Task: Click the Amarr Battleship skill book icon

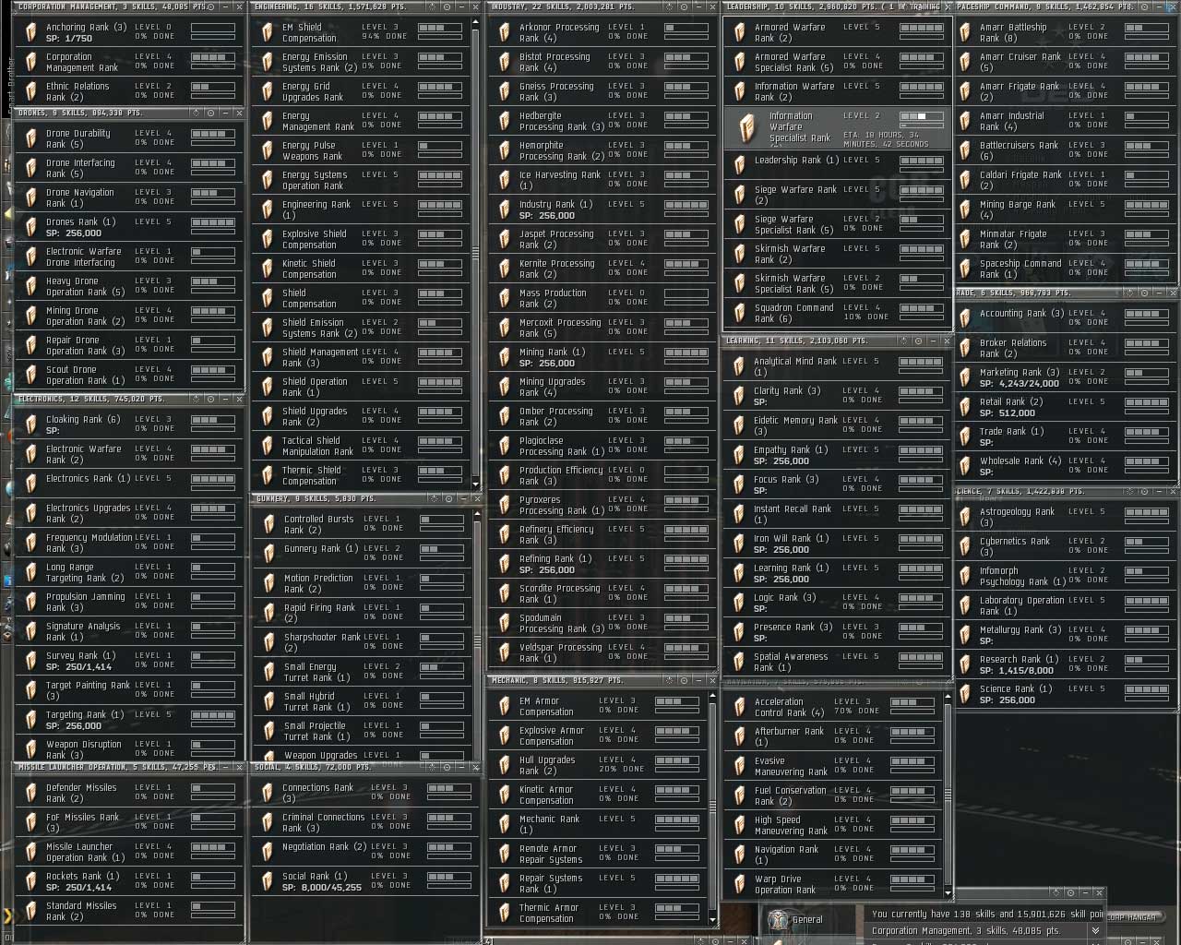Action: pyautogui.click(x=964, y=33)
